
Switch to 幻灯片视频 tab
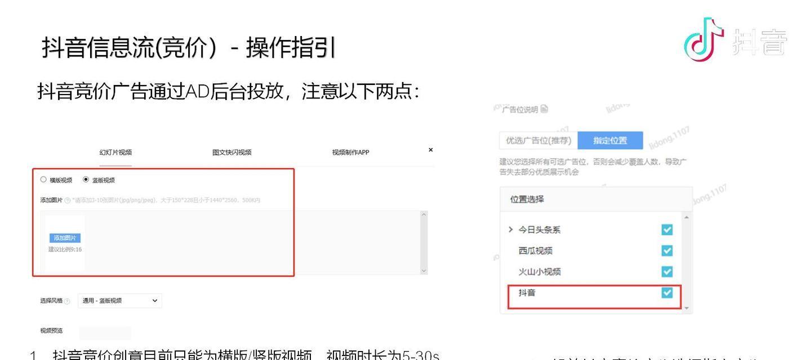click(115, 152)
